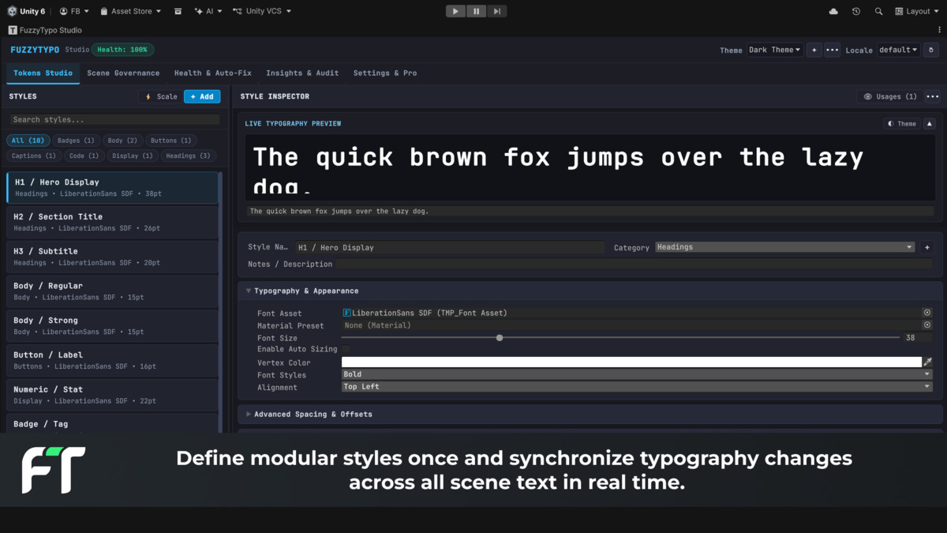Image resolution: width=947 pixels, height=533 pixels.
Task: Select Body / Regular style
Action: [112, 291]
